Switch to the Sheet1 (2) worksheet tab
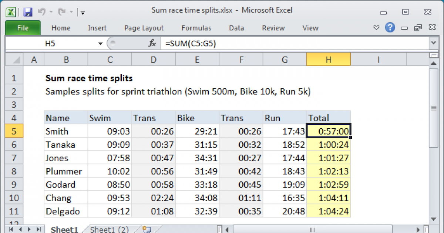This screenshot has width=444, height=233. pyautogui.click(x=109, y=230)
